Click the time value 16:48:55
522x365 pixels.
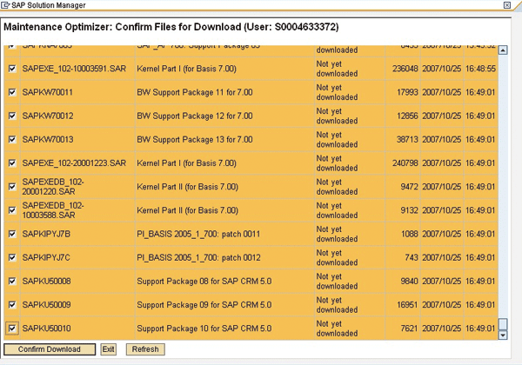[480, 69]
